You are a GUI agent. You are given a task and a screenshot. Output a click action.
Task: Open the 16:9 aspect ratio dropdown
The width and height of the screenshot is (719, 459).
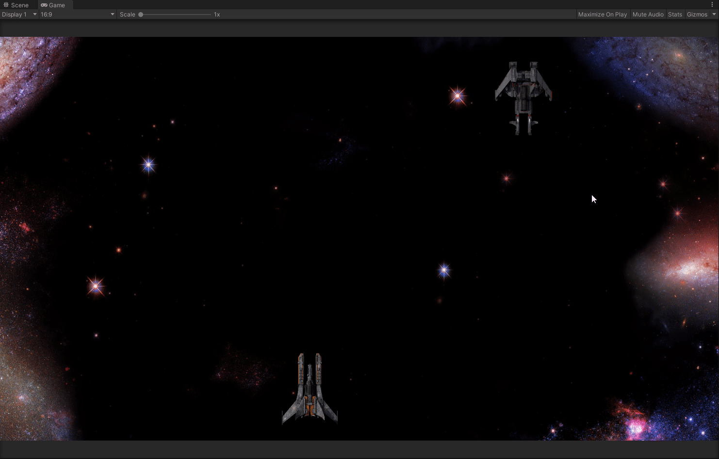click(78, 15)
